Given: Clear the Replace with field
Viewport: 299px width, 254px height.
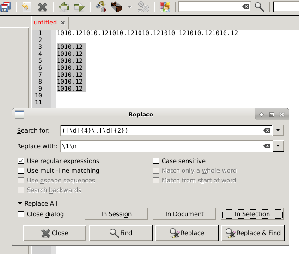Looking at the screenshot, I should (267, 146).
